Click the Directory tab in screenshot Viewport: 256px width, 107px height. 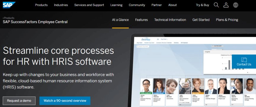[176, 43]
